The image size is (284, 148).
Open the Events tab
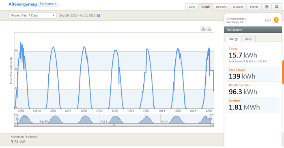point(254,7)
